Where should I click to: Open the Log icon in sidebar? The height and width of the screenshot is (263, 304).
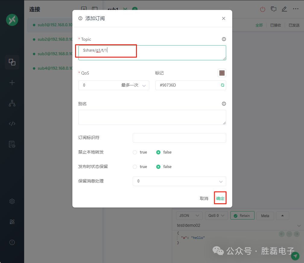coord(12,144)
